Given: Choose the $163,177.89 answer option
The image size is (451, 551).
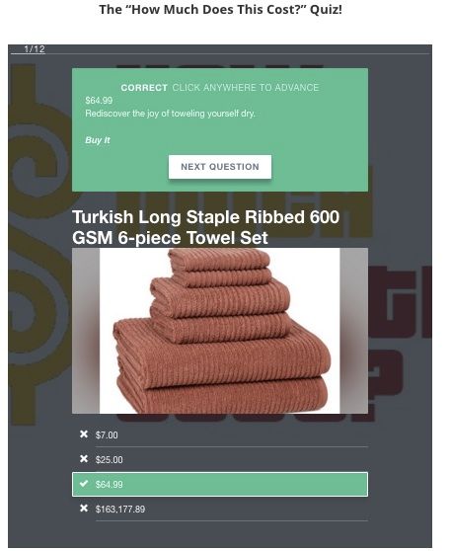Looking at the screenshot, I should pos(220,509).
